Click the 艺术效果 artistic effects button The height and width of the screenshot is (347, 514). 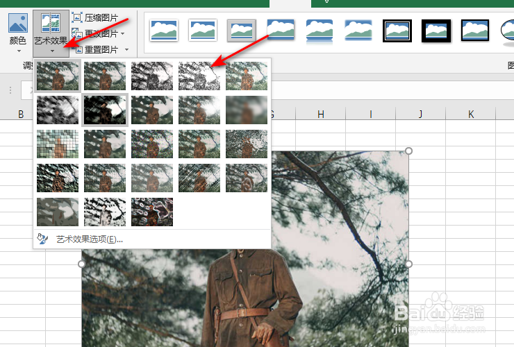pos(51,33)
